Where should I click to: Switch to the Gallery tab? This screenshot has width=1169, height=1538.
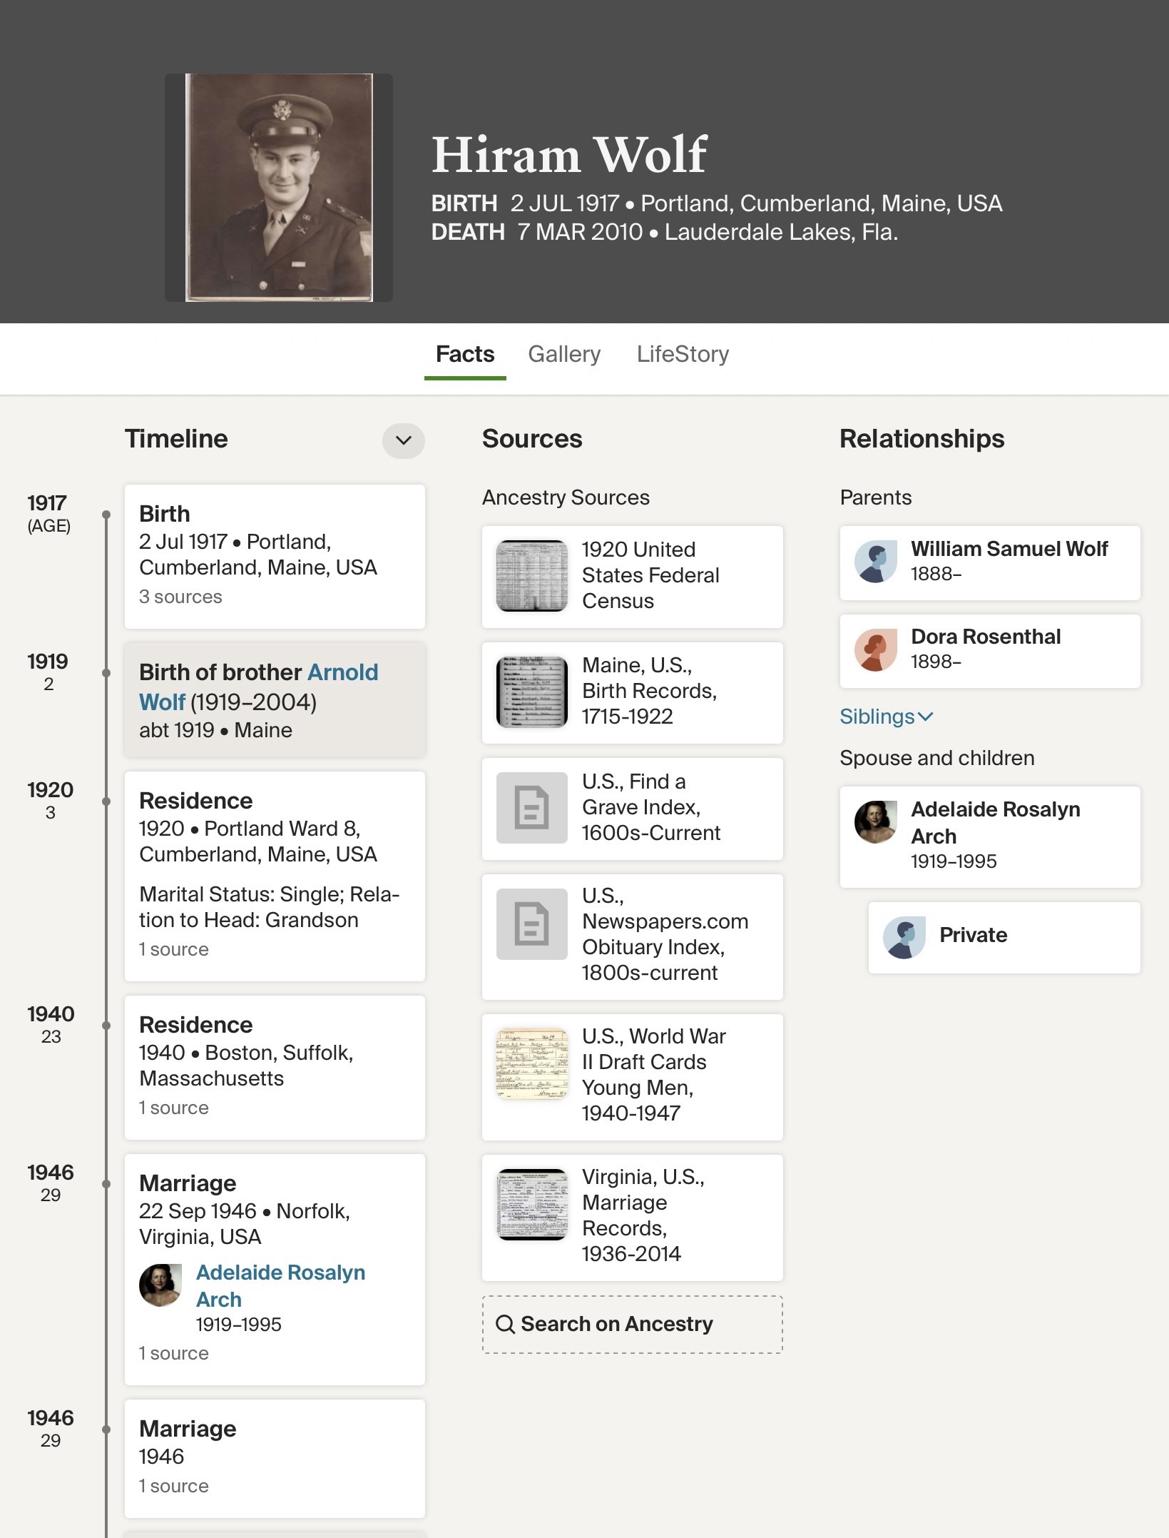pyautogui.click(x=564, y=354)
